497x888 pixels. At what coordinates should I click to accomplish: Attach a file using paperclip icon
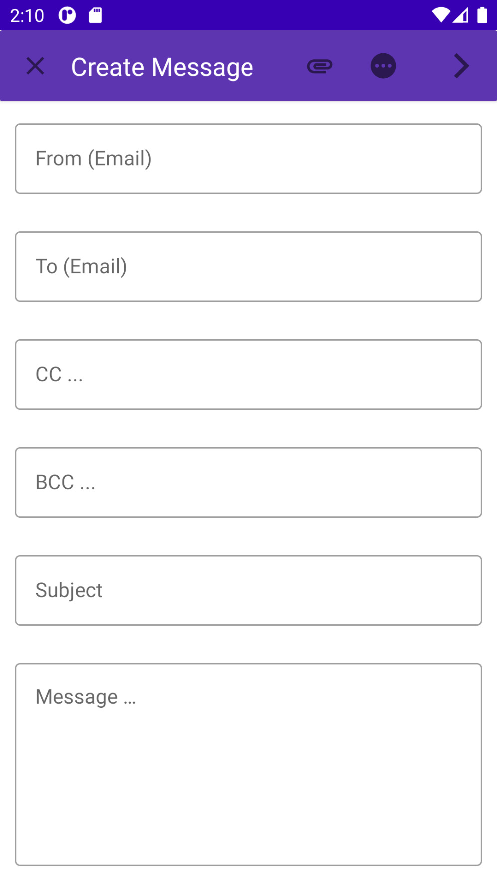click(x=319, y=66)
